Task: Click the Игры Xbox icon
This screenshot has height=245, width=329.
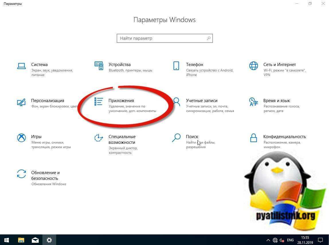Action: (21, 138)
